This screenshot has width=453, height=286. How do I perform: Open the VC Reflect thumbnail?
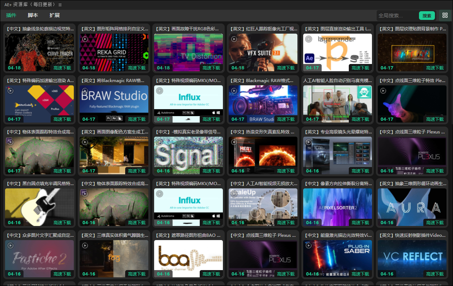click(x=412, y=259)
